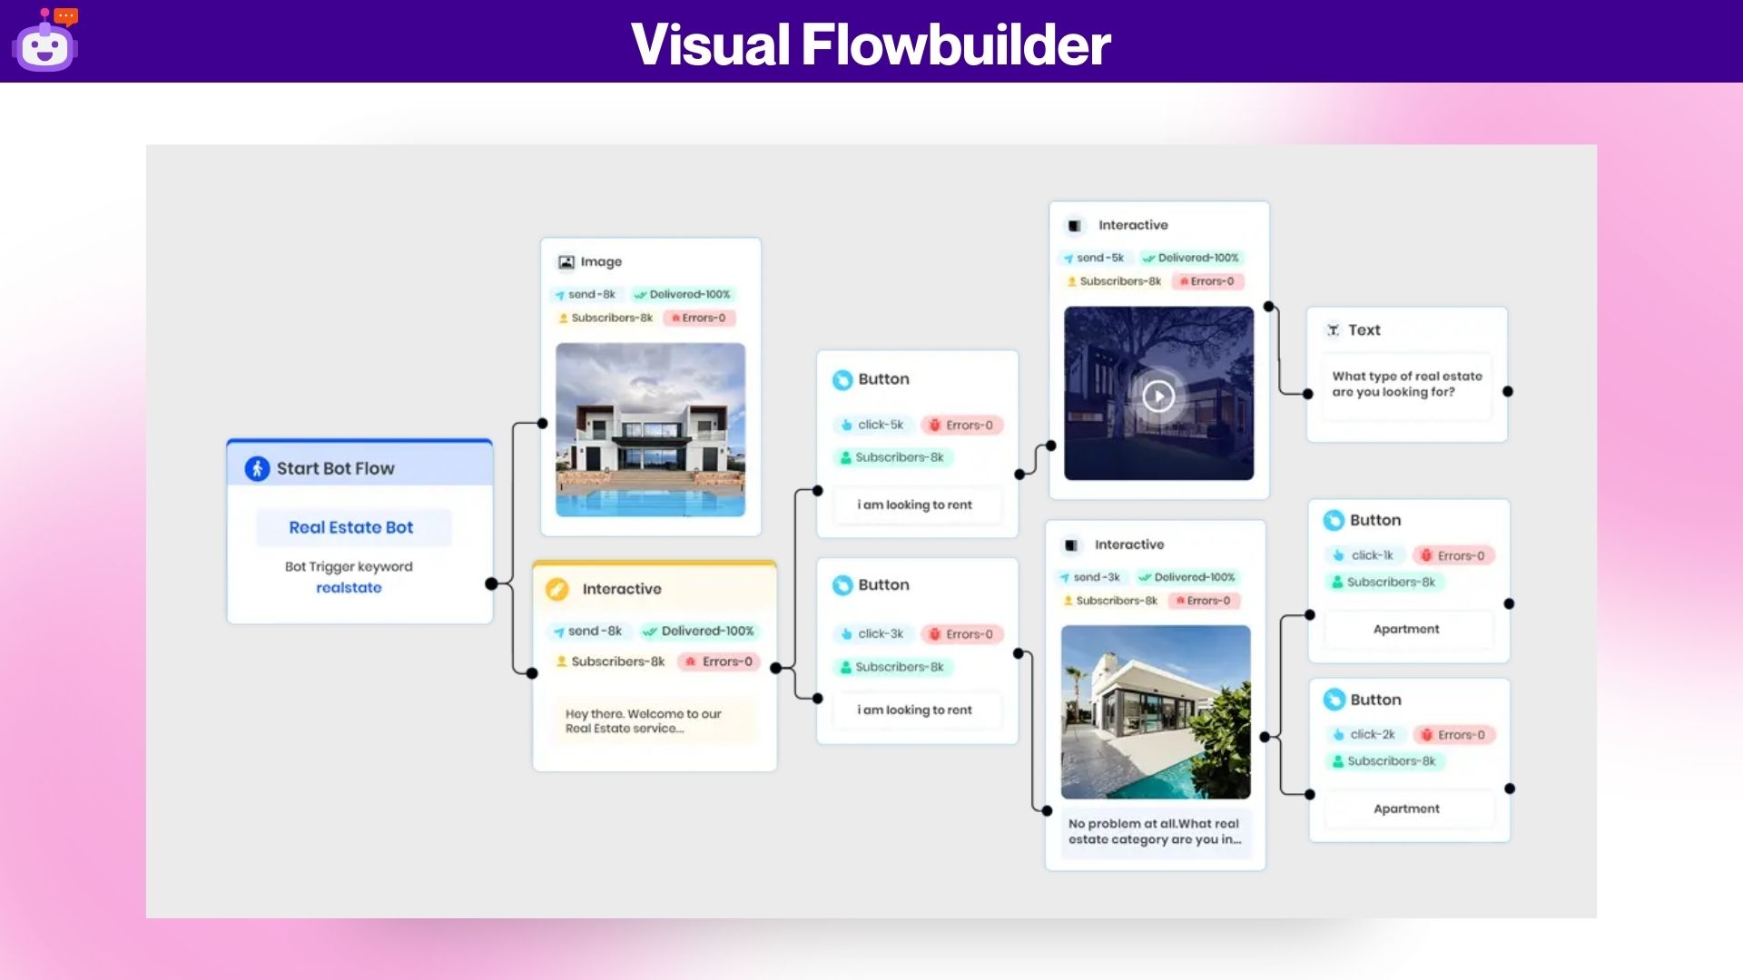Image resolution: width=1743 pixels, height=980 pixels.
Task: Click the "realstate" trigger keyword link
Action: coord(349,587)
